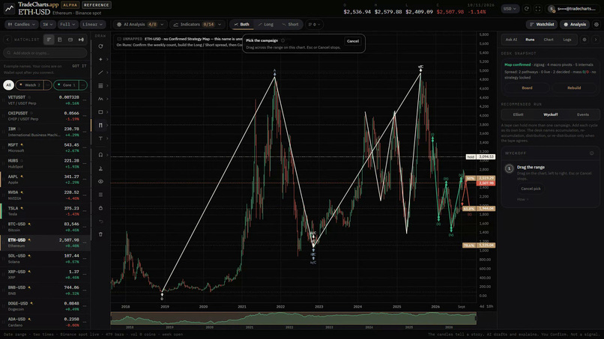
Task: Select the Events recommended run tab
Action: pos(583,114)
